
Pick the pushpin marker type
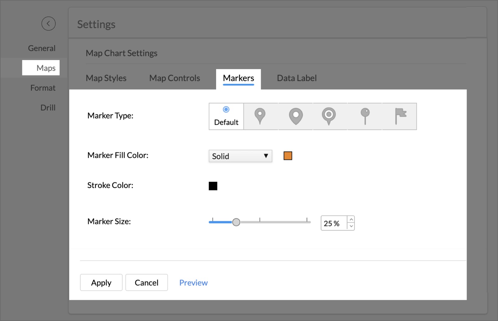365,116
